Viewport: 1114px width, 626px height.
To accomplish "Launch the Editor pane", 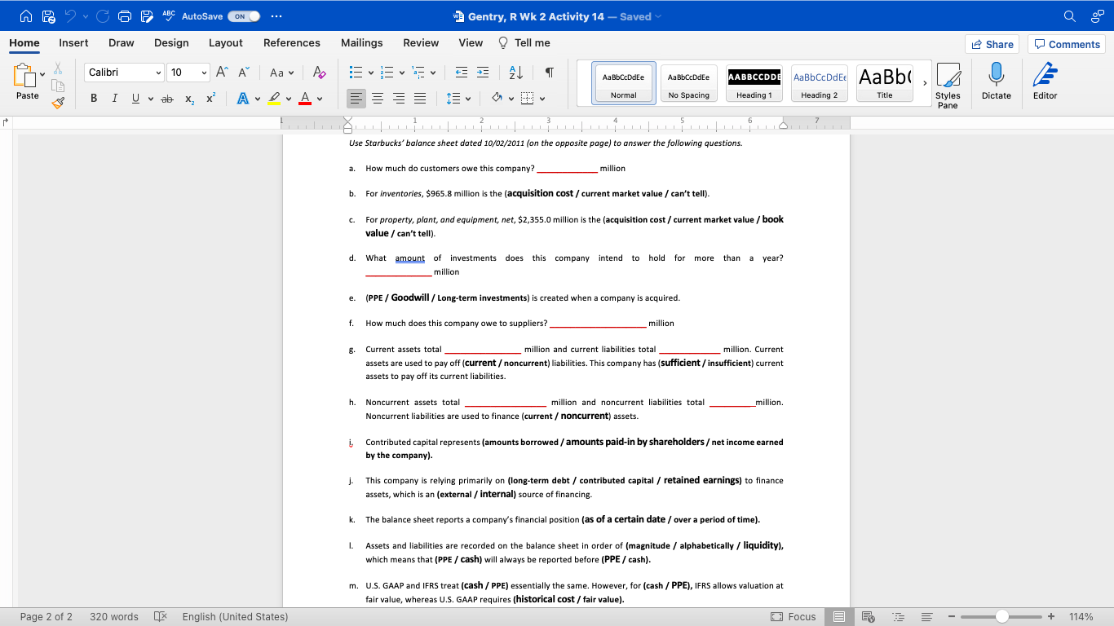I will 1045,82.
